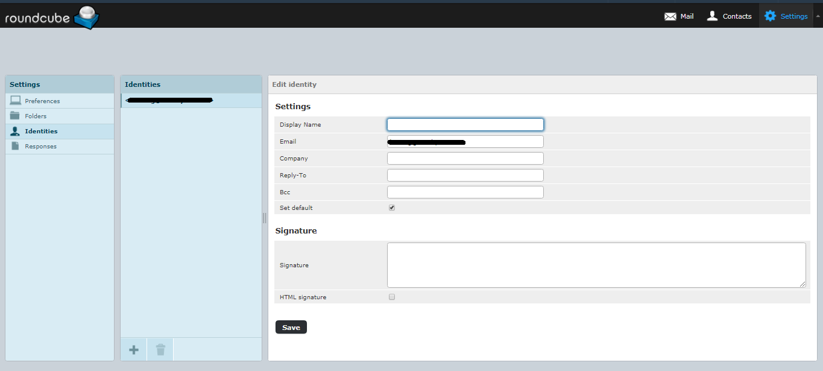Click the Identities person icon
Viewport: 823px width, 371px height.
16,131
